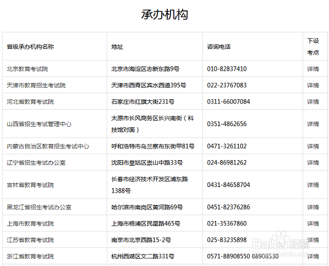Click address 石家庄市红旗大街231号
329x266 pixels.
click(143, 101)
